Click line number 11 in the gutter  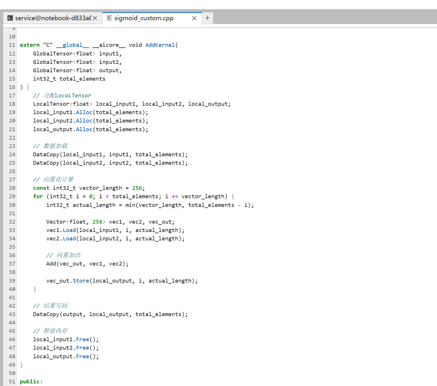12,45
